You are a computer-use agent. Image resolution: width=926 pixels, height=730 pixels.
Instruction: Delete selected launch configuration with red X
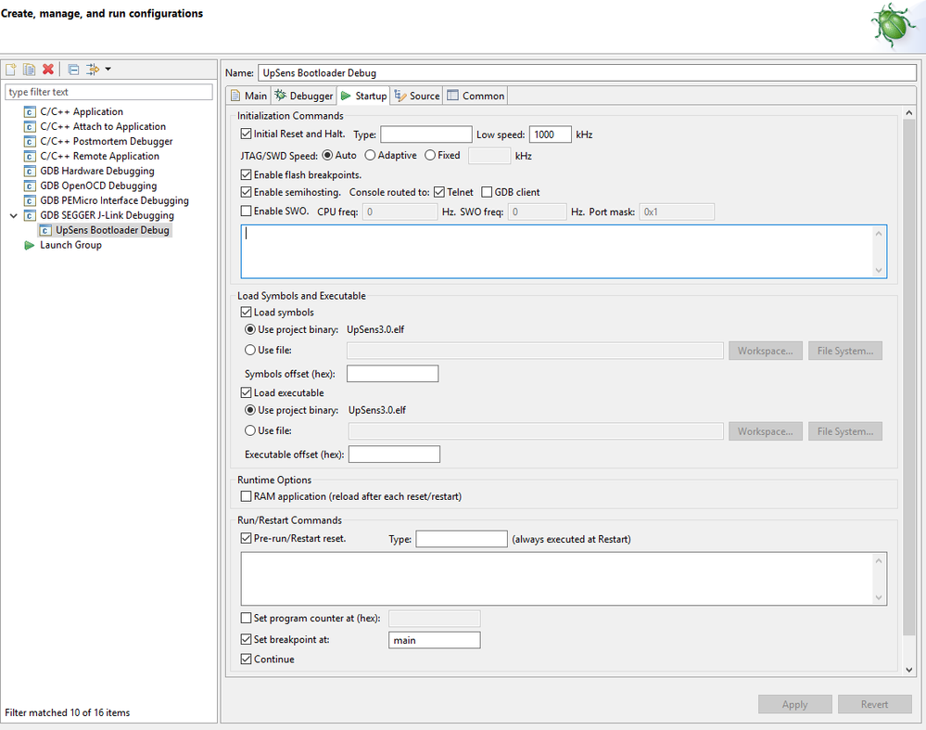pos(48,70)
